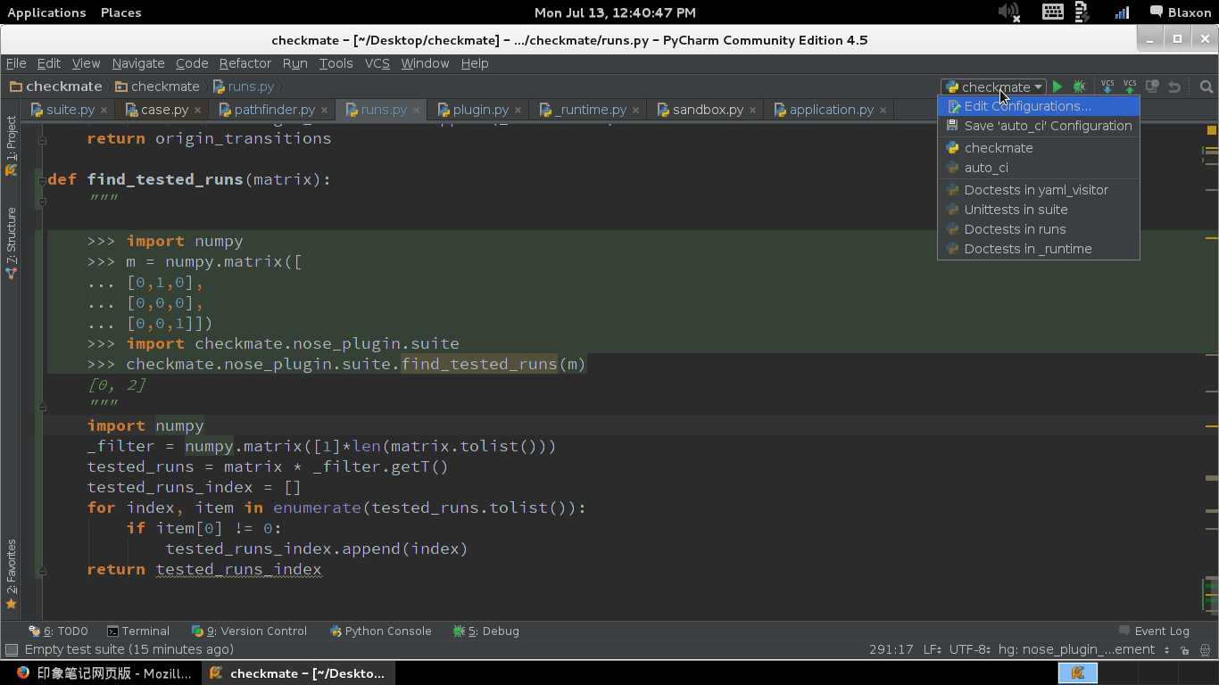This screenshot has height=685, width=1219.
Task: Start debugging with the green bug icon
Action: click(1079, 87)
